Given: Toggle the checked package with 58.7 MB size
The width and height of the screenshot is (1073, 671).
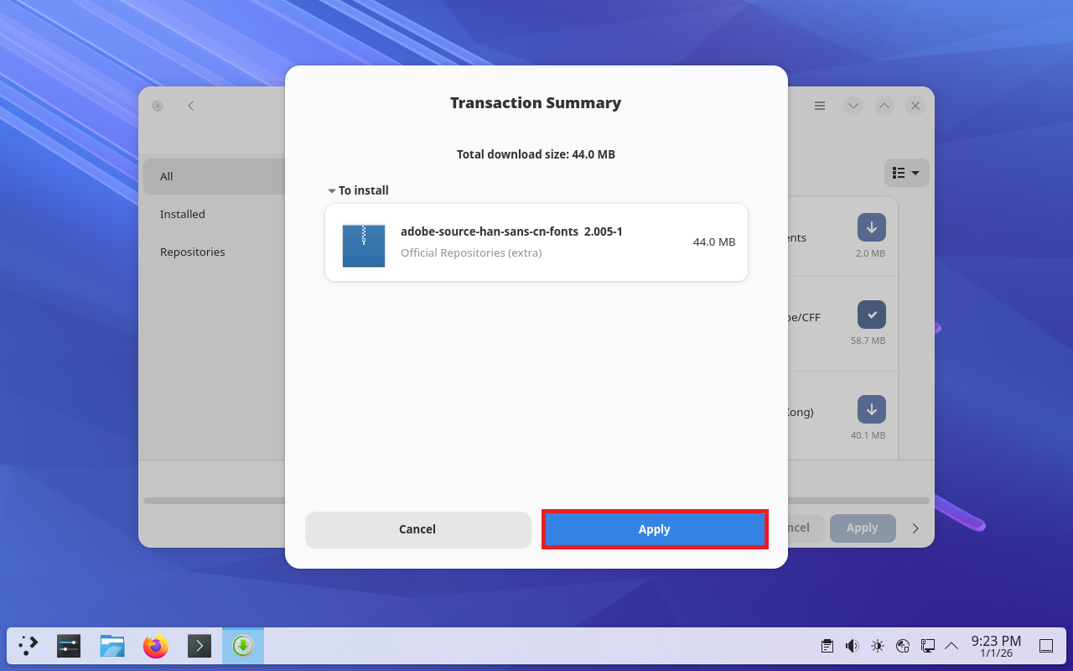Looking at the screenshot, I should pyautogui.click(x=871, y=315).
